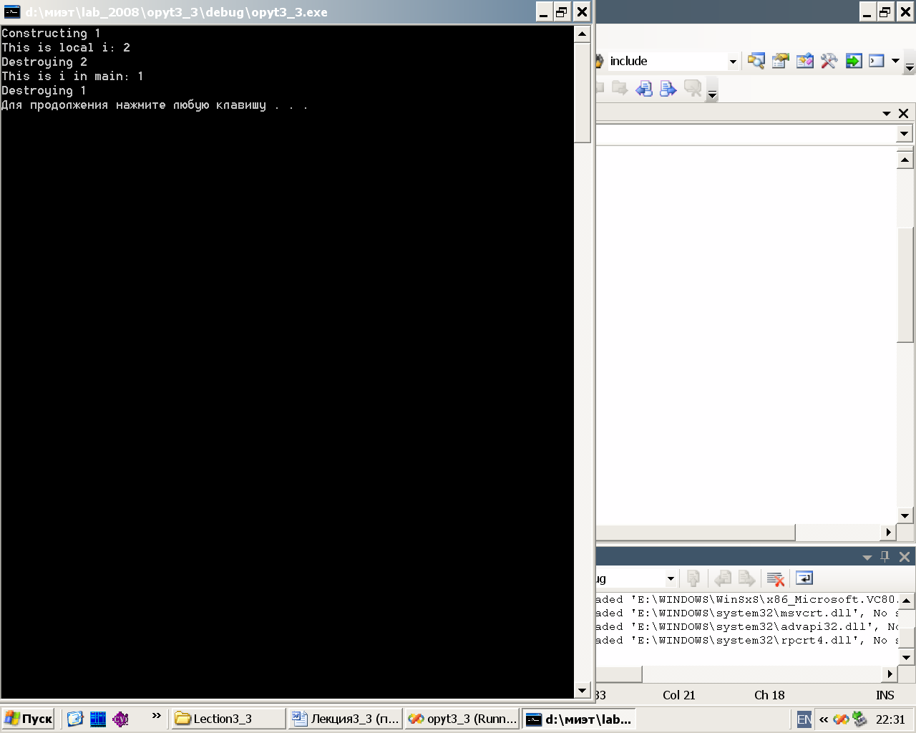This screenshot has height=733, width=916.
Task: Click the EN language indicator in the tray
Action: [x=804, y=719]
